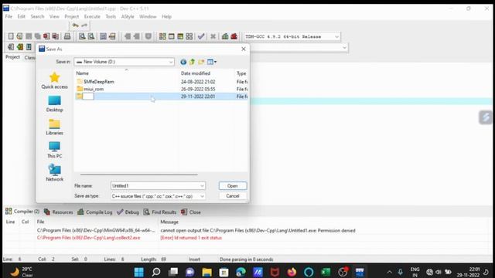Viewport: 495px width, 278px height.
Task: Click the Syntax Check checkmark icon
Action: coord(201,36)
